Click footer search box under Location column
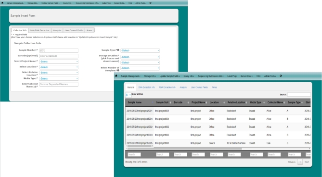322x177 pixels. tap(216, 154)
